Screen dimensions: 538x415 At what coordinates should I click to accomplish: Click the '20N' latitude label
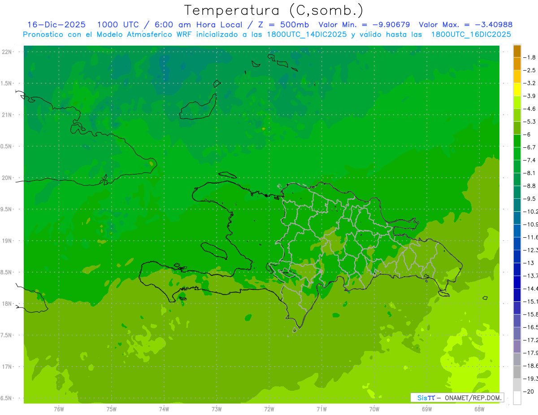(x=7, y=178)
